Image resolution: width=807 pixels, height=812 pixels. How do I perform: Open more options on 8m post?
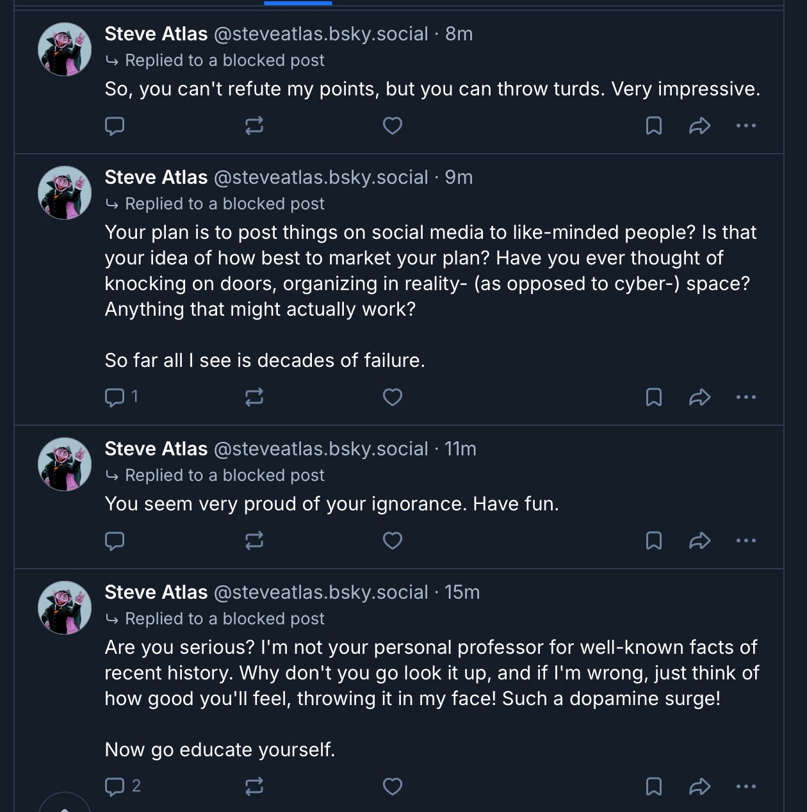[x=746, y=126]
